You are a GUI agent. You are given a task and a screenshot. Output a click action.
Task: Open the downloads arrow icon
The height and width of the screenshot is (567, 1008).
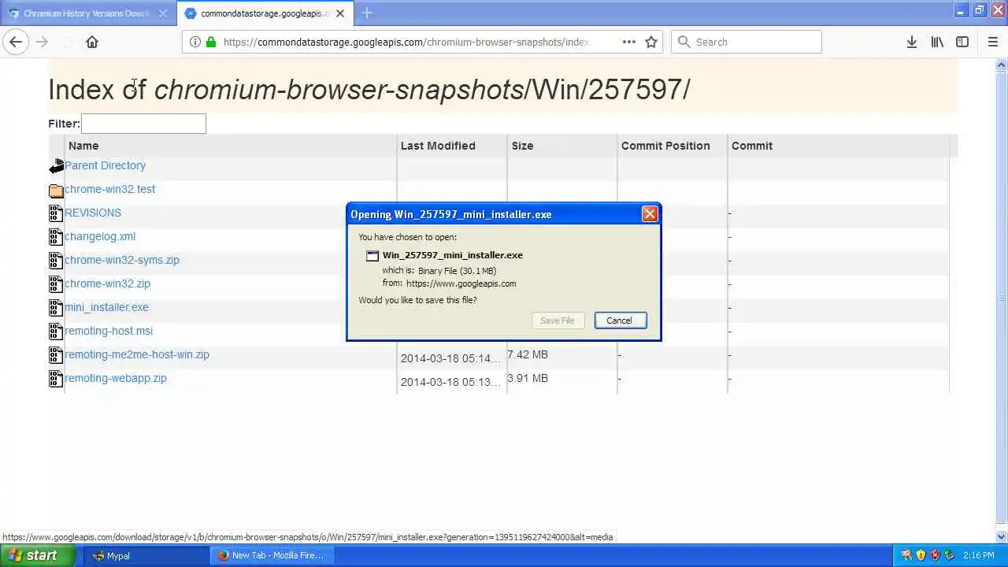coord(911,42)
